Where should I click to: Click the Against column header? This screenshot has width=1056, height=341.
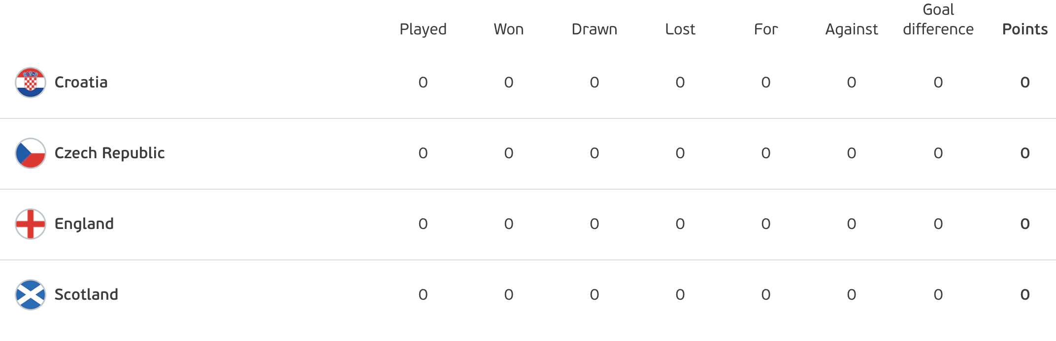coord(852,29)
